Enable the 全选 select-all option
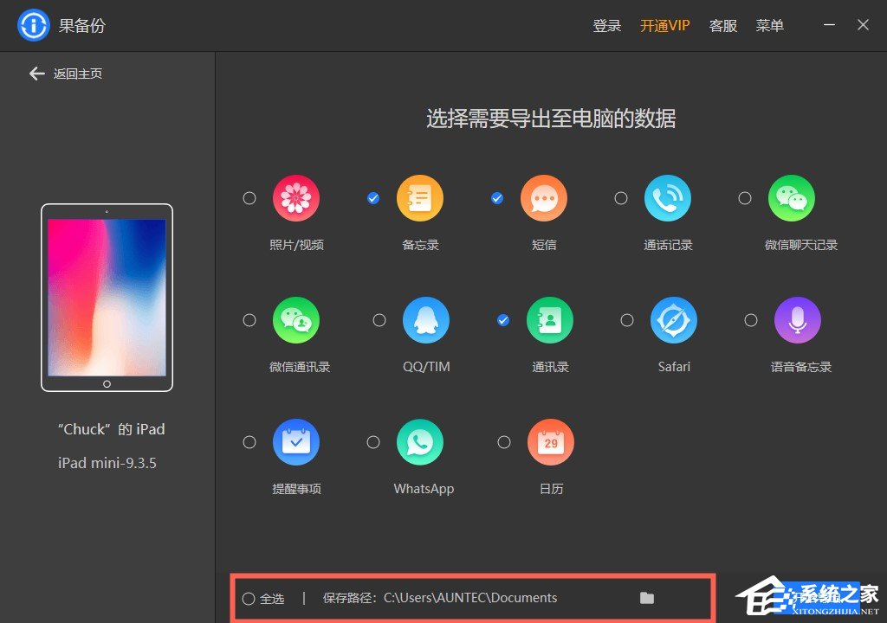 [x=249, y=597]
